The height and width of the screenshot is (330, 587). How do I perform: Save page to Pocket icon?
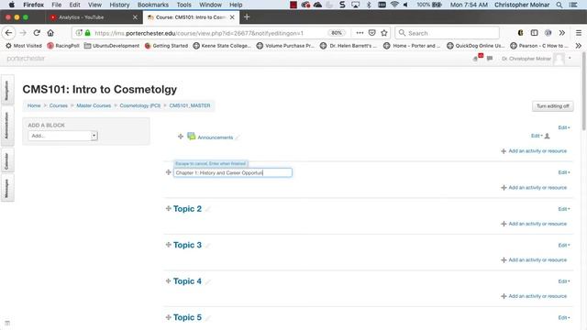[371, 33]
